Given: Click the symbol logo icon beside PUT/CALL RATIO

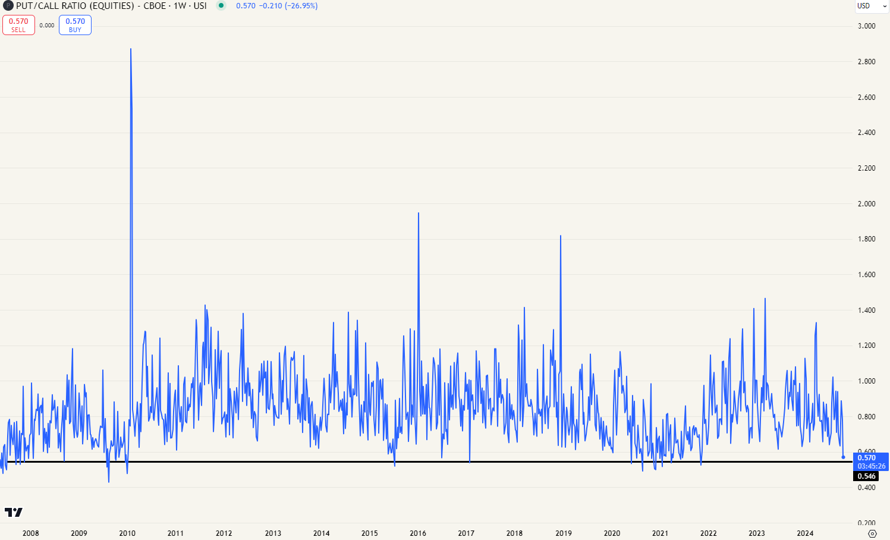Looking at the screenshot, I should click(x=8, y=6).
